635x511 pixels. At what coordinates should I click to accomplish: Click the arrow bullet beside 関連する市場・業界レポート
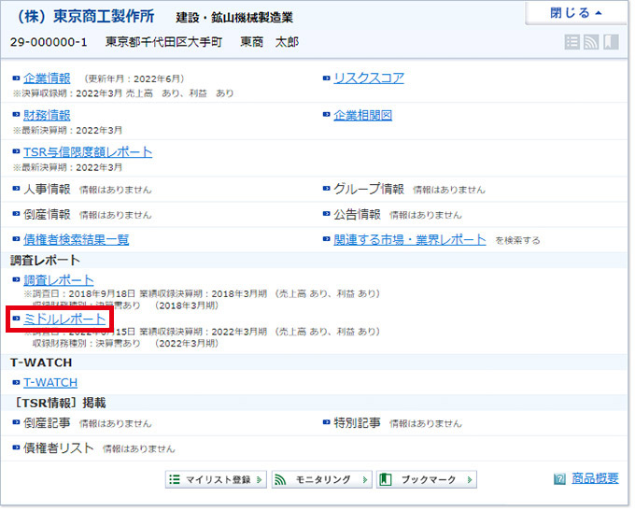[327, 239]
